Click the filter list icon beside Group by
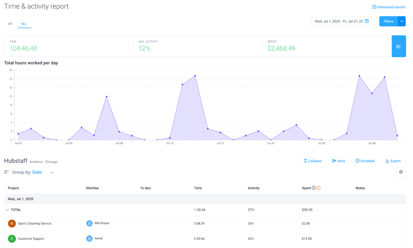Viewport: 413px width, 248px height. [6, 172]
